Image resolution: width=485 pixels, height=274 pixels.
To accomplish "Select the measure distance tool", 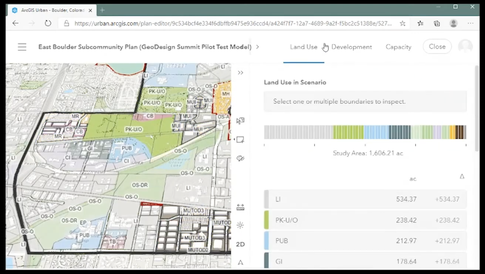I will (x=240, y=207).
